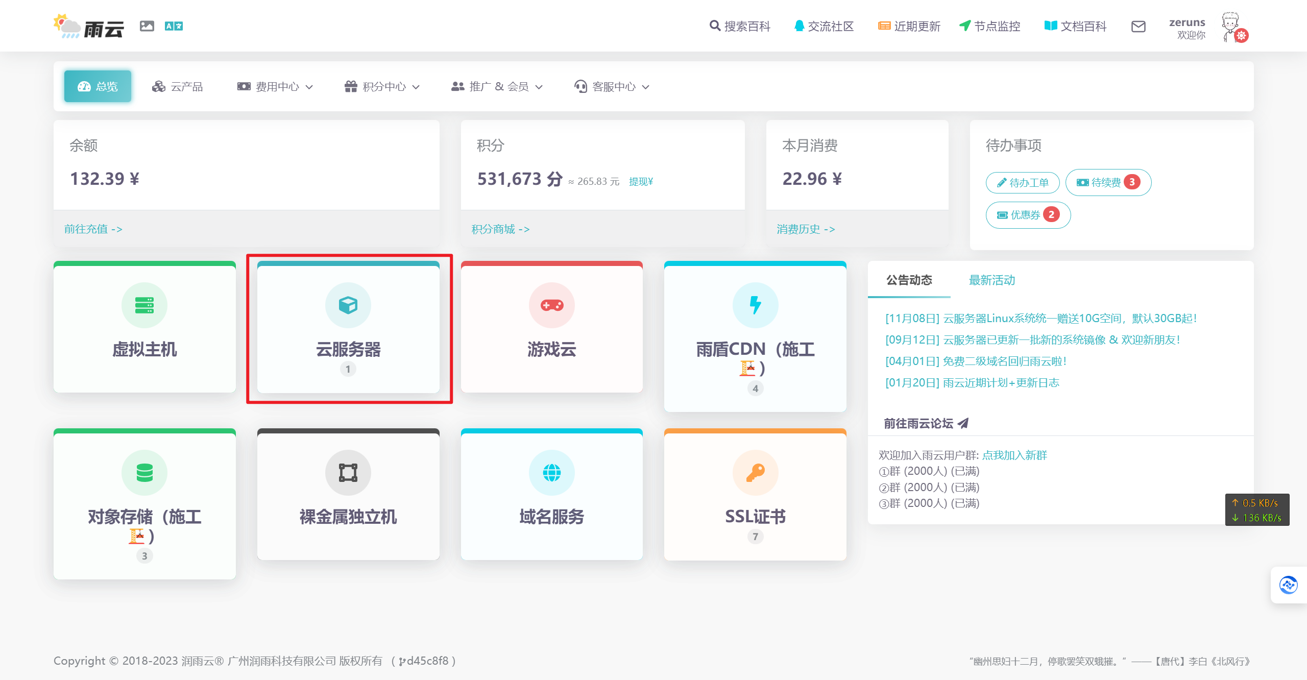
Task: Click the paper plane icon beside 论坛
Action: (963, 424)
